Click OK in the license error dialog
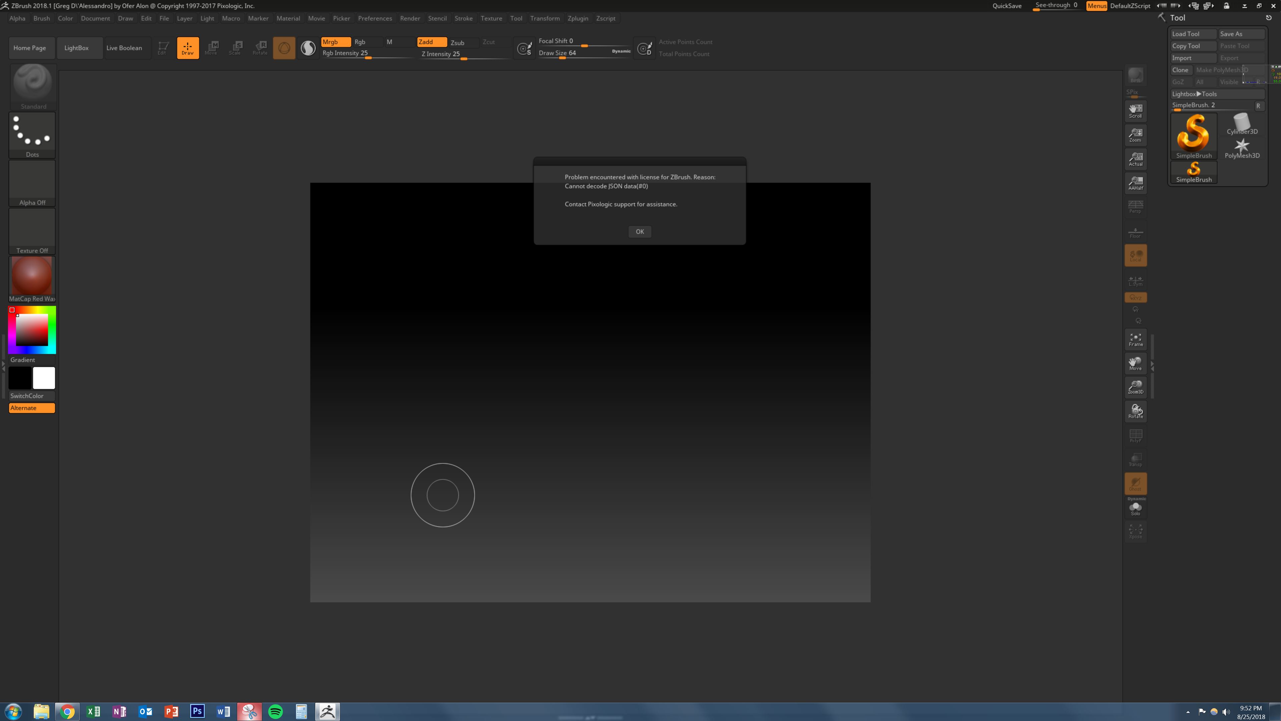The width and height of the screenshot is (1281, 721). (x=639, y=231)
